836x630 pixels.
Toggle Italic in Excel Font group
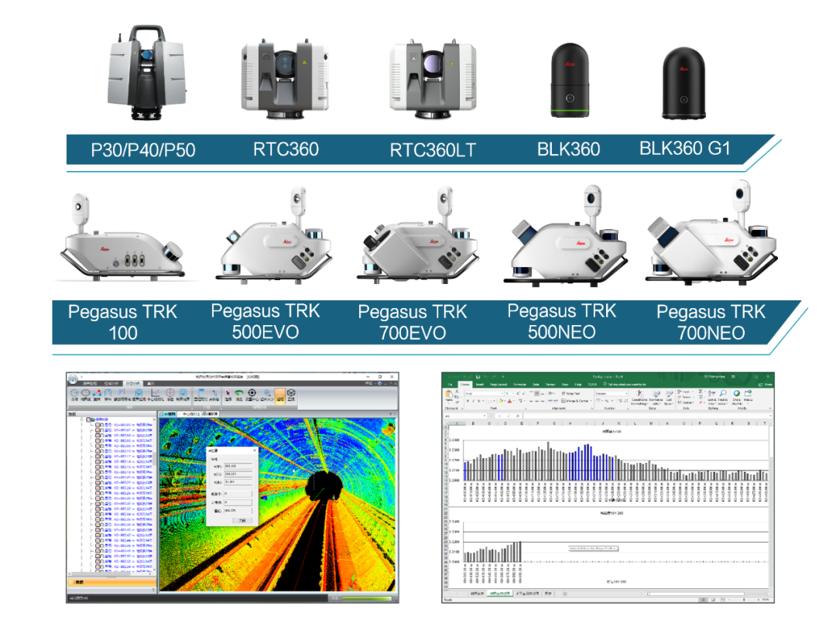click(x=474, y=400)
